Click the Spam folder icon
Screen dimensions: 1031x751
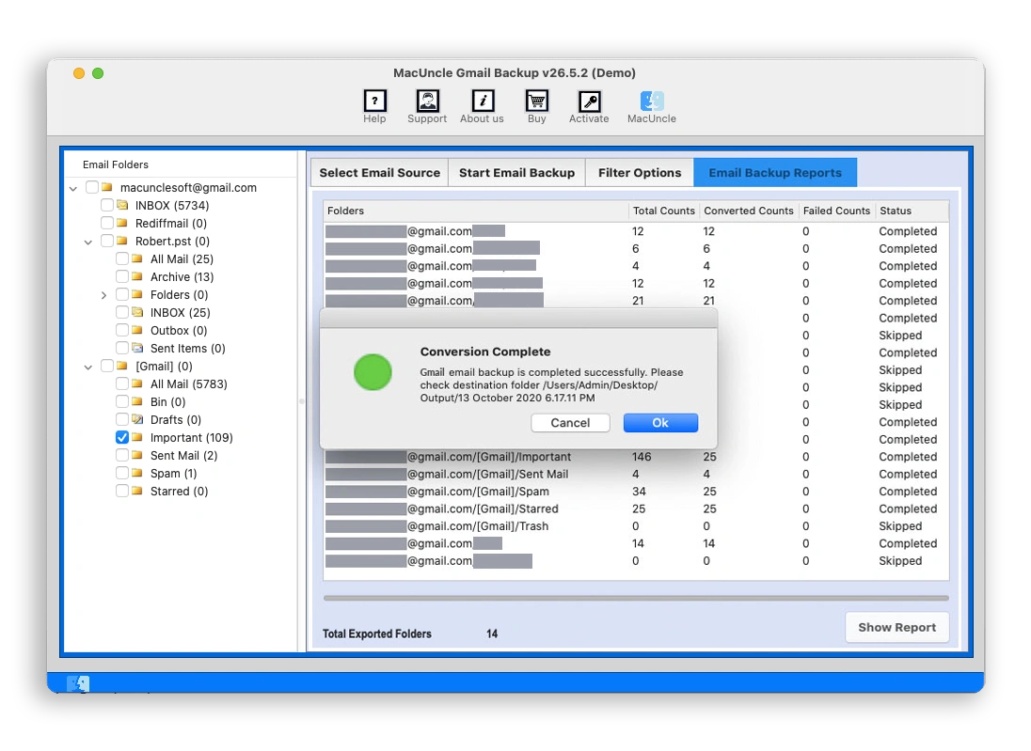(x=136, y=473)
